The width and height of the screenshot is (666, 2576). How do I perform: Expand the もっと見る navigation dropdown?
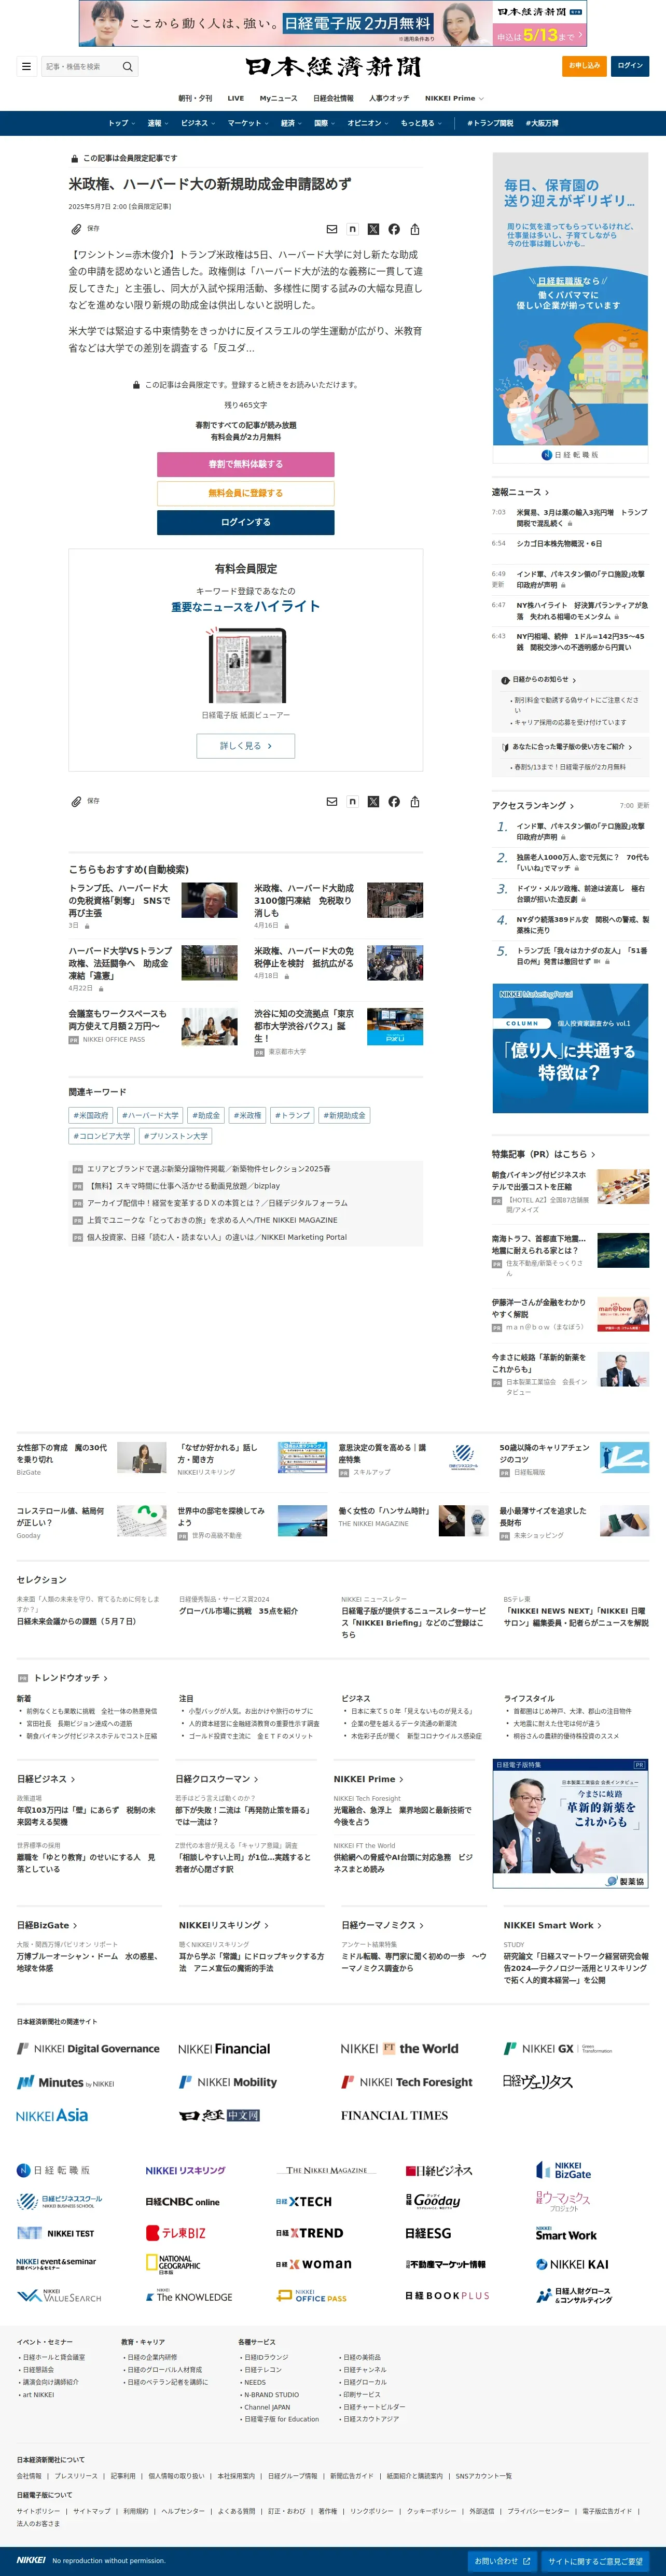pyautogui.click(x=421, y=123)
